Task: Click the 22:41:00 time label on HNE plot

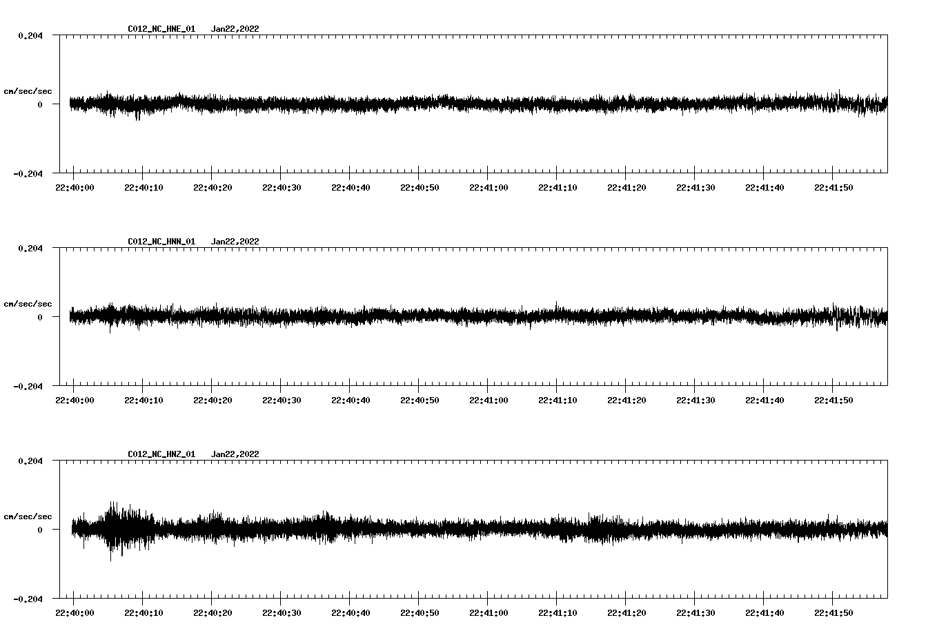Action: [x=489, y=188]
